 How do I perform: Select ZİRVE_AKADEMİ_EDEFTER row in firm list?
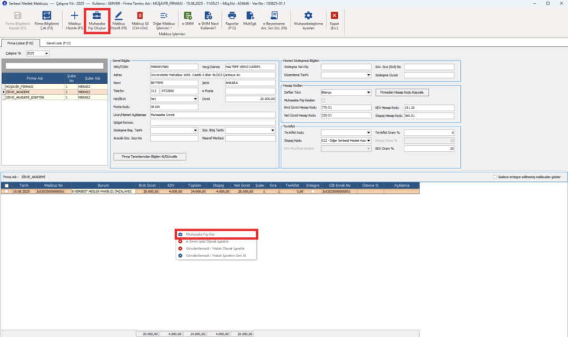pos(55,98)
